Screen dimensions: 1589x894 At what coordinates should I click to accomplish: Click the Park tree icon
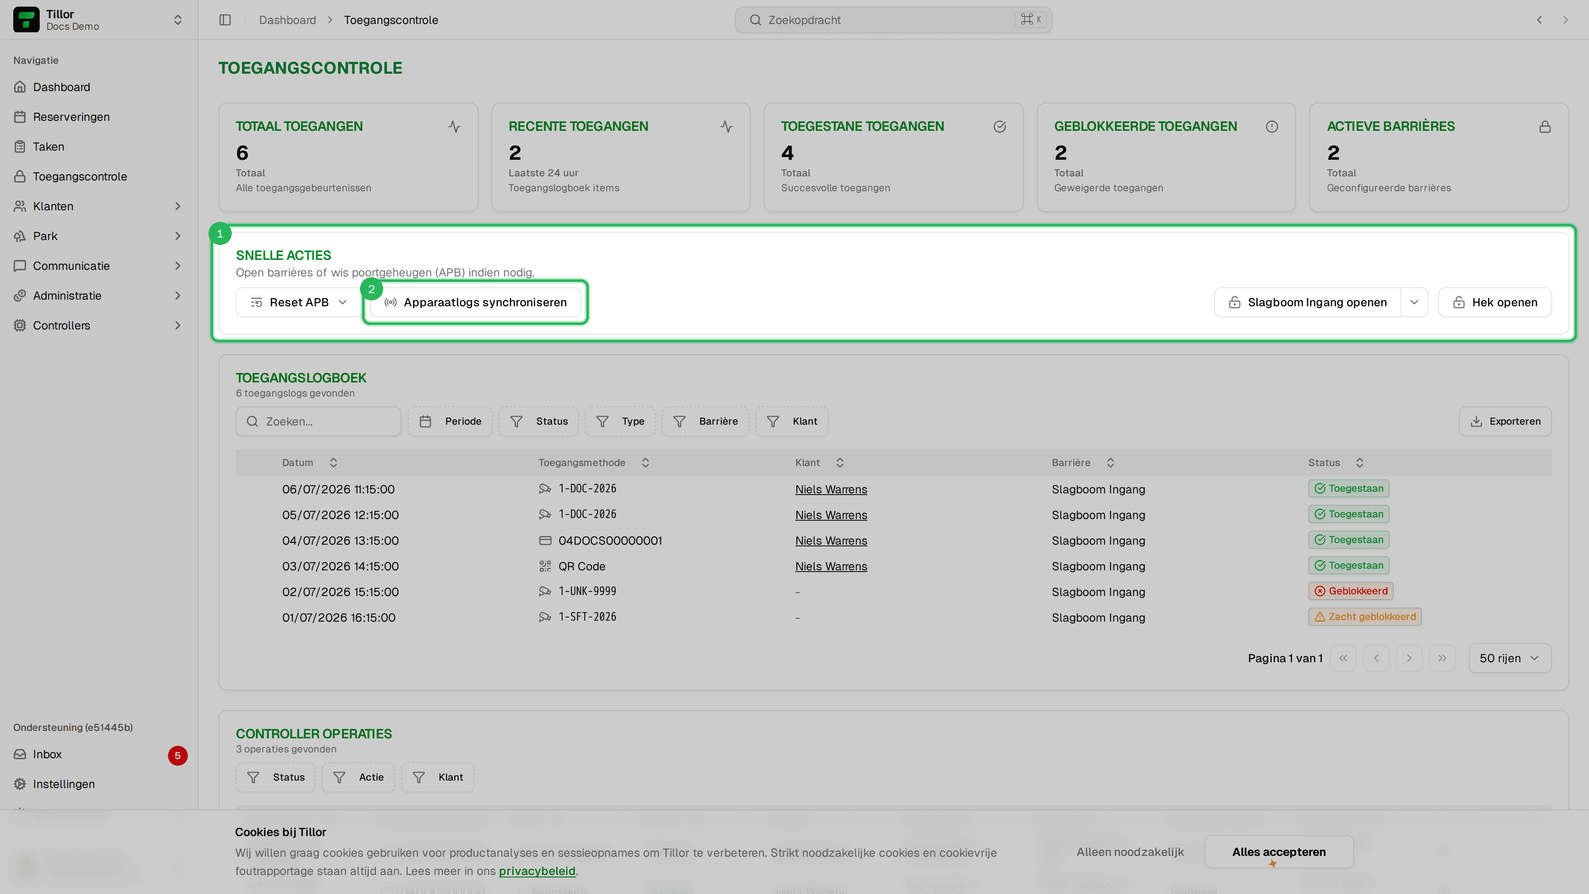coord(20,236)
